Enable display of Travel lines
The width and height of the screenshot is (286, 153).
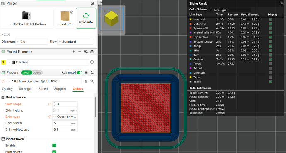[271, 64]
